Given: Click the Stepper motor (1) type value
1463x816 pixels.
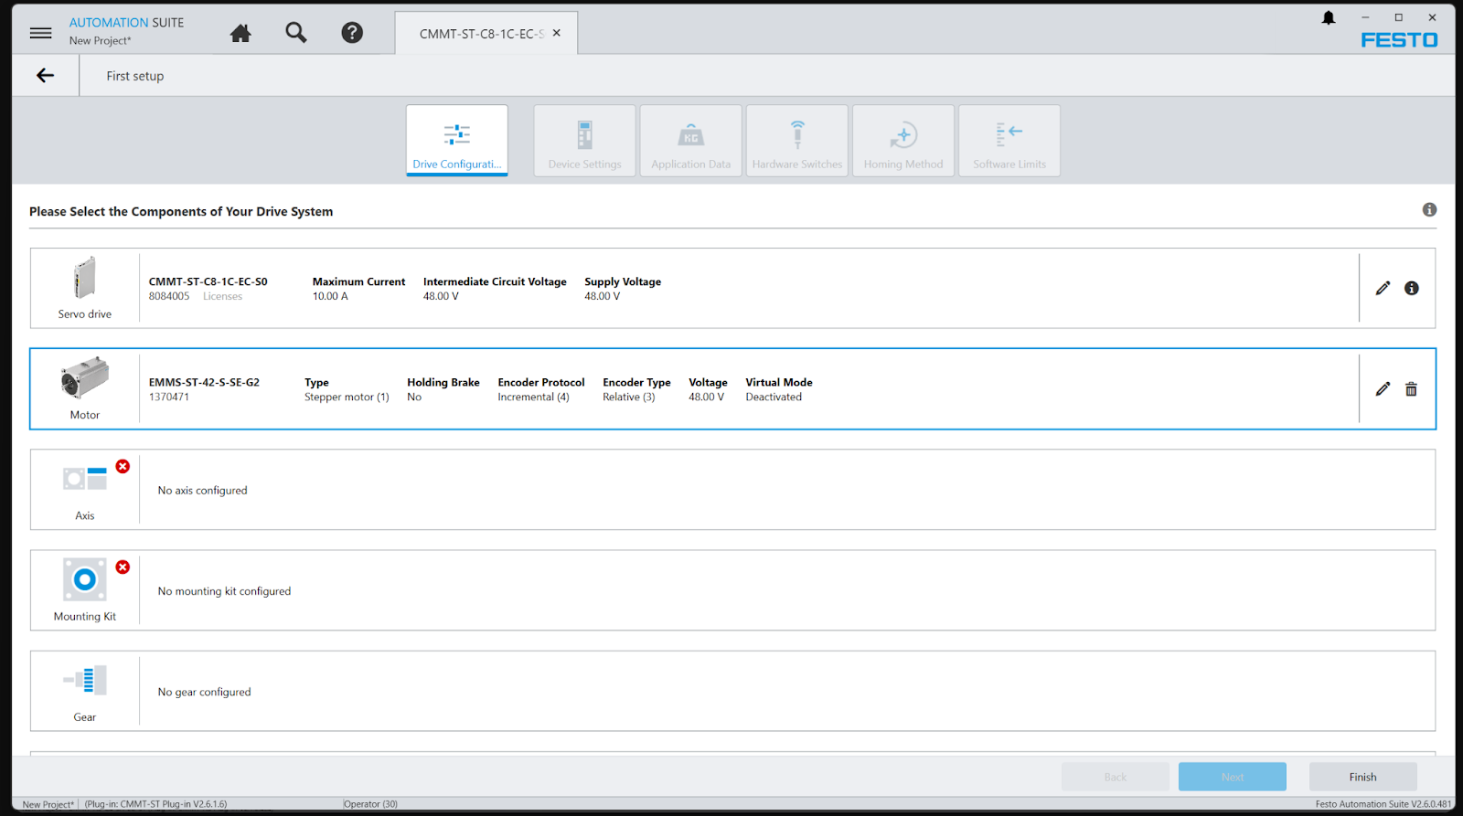Looking at the screenshot, I should click(347, 397).
